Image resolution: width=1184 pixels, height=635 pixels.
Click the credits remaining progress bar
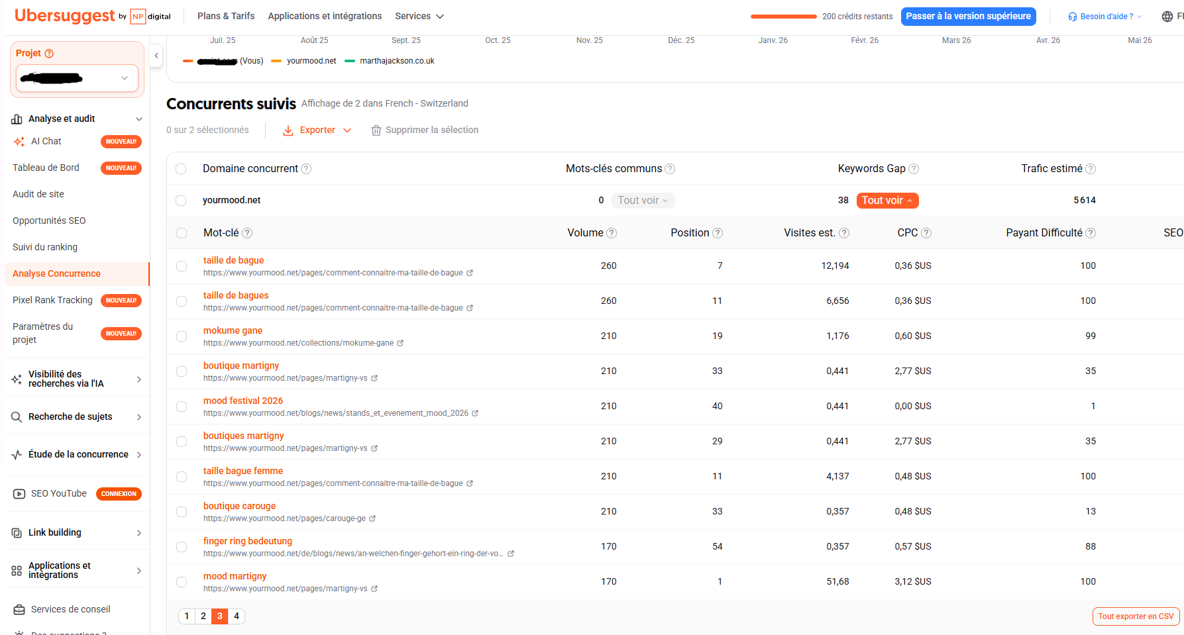coord(783,17)
